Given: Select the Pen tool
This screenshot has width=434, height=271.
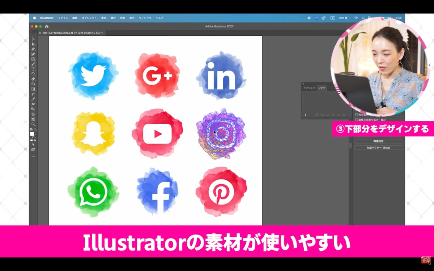Looking at the screenshot, I should (33, 49).
